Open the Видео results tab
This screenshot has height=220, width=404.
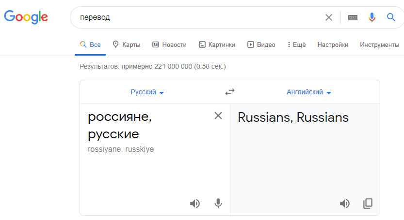(261, 44)
